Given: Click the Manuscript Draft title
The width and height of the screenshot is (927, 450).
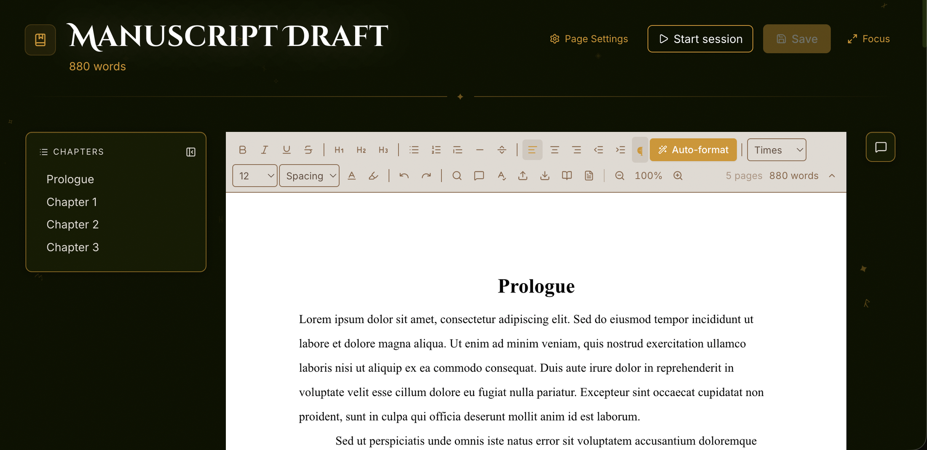Looking at the screenshot, I should click(x=228, y=36).
